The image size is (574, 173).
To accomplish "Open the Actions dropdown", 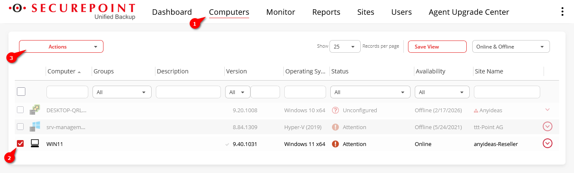I will click(61, 46).
